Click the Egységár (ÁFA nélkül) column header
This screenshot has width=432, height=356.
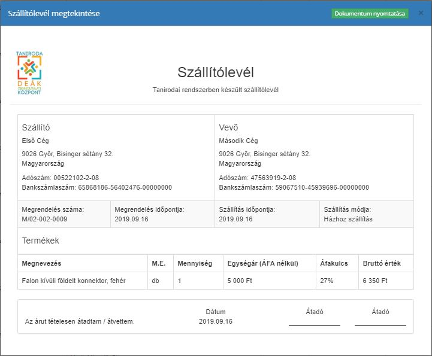tap(271, 263)
